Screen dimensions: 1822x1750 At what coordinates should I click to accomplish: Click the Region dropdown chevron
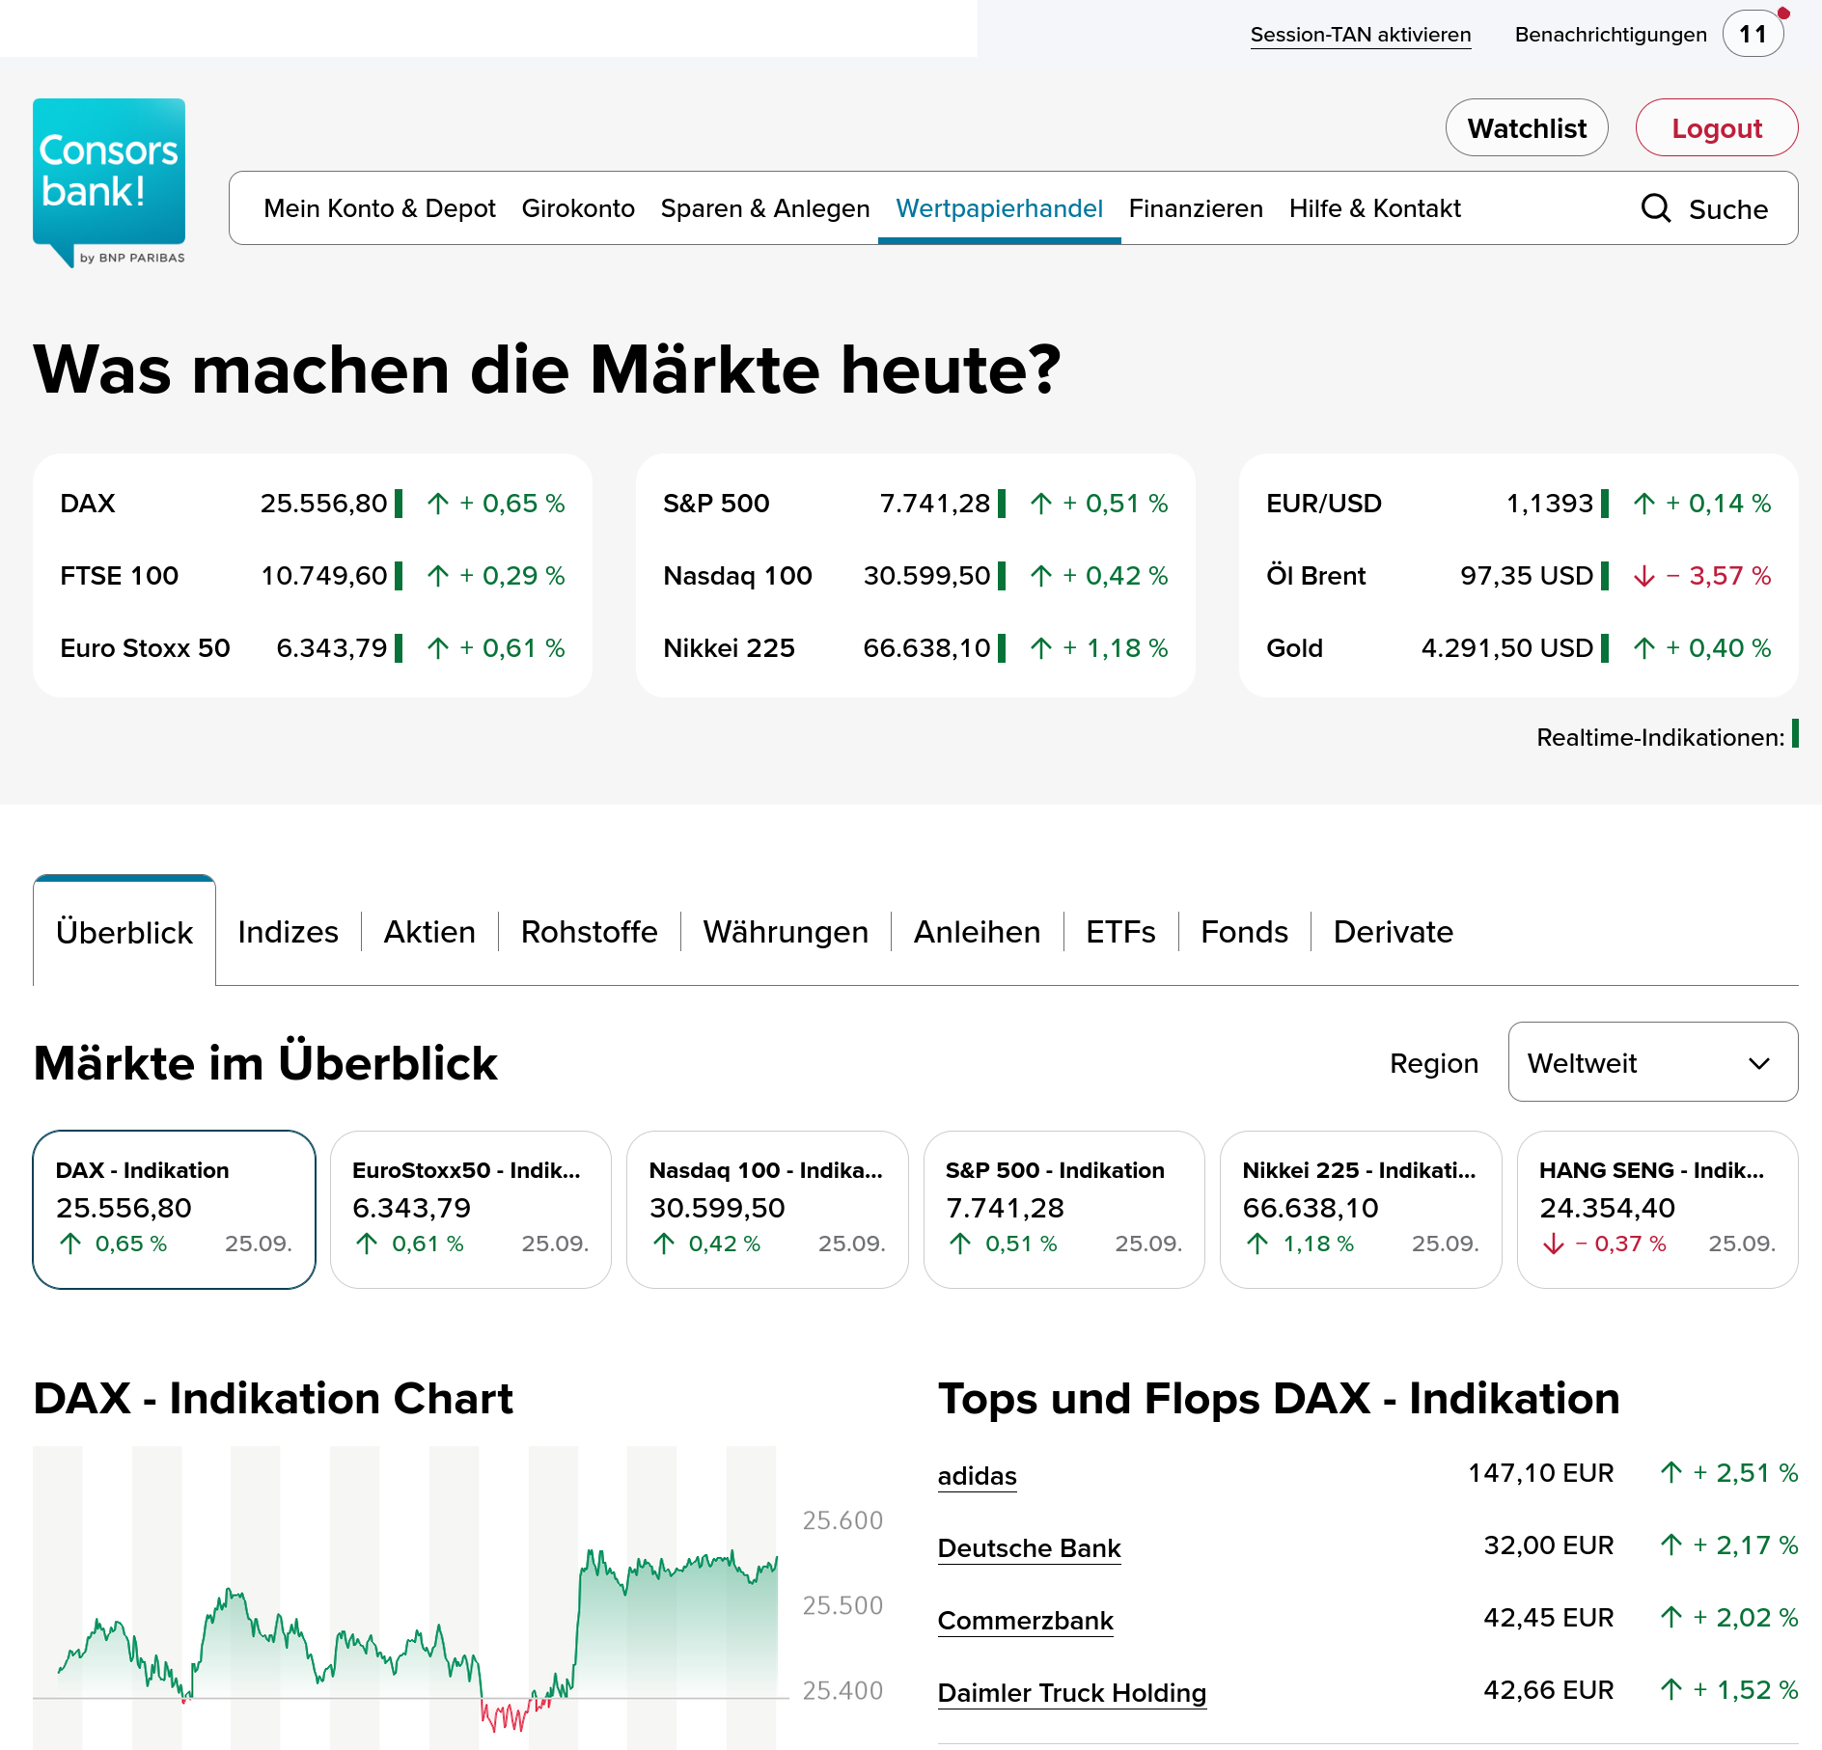[1759, 1063]
